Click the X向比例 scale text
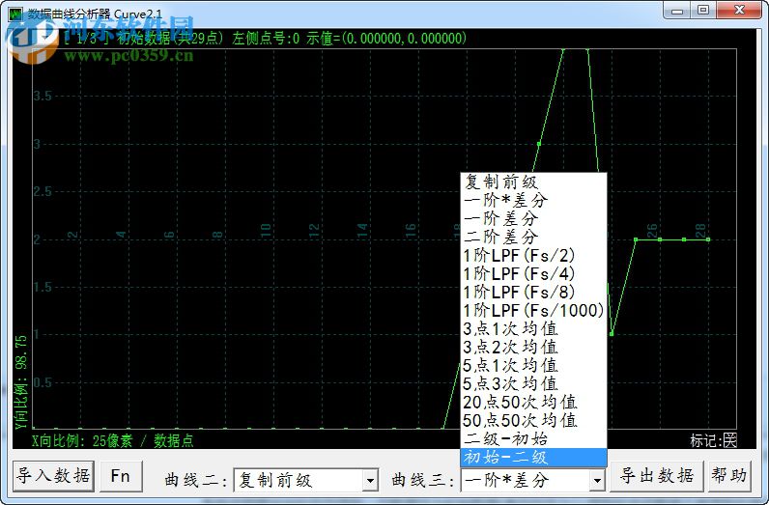 pos(113,440)
